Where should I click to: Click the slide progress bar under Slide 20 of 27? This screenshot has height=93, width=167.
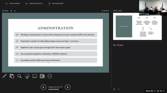point(56,89)
